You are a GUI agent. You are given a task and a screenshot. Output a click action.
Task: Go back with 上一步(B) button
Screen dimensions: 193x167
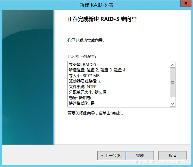[x=111, y=155]
